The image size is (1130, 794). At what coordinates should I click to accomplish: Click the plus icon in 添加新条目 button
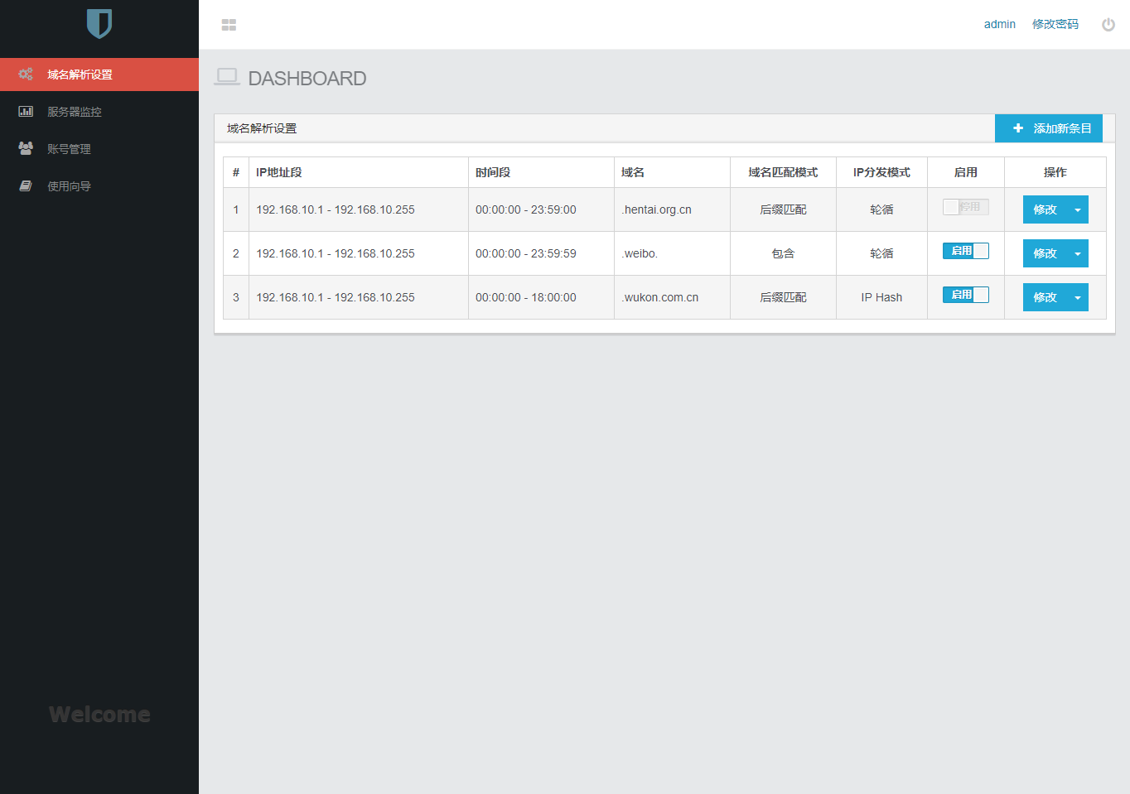[x=1018, y=128]
